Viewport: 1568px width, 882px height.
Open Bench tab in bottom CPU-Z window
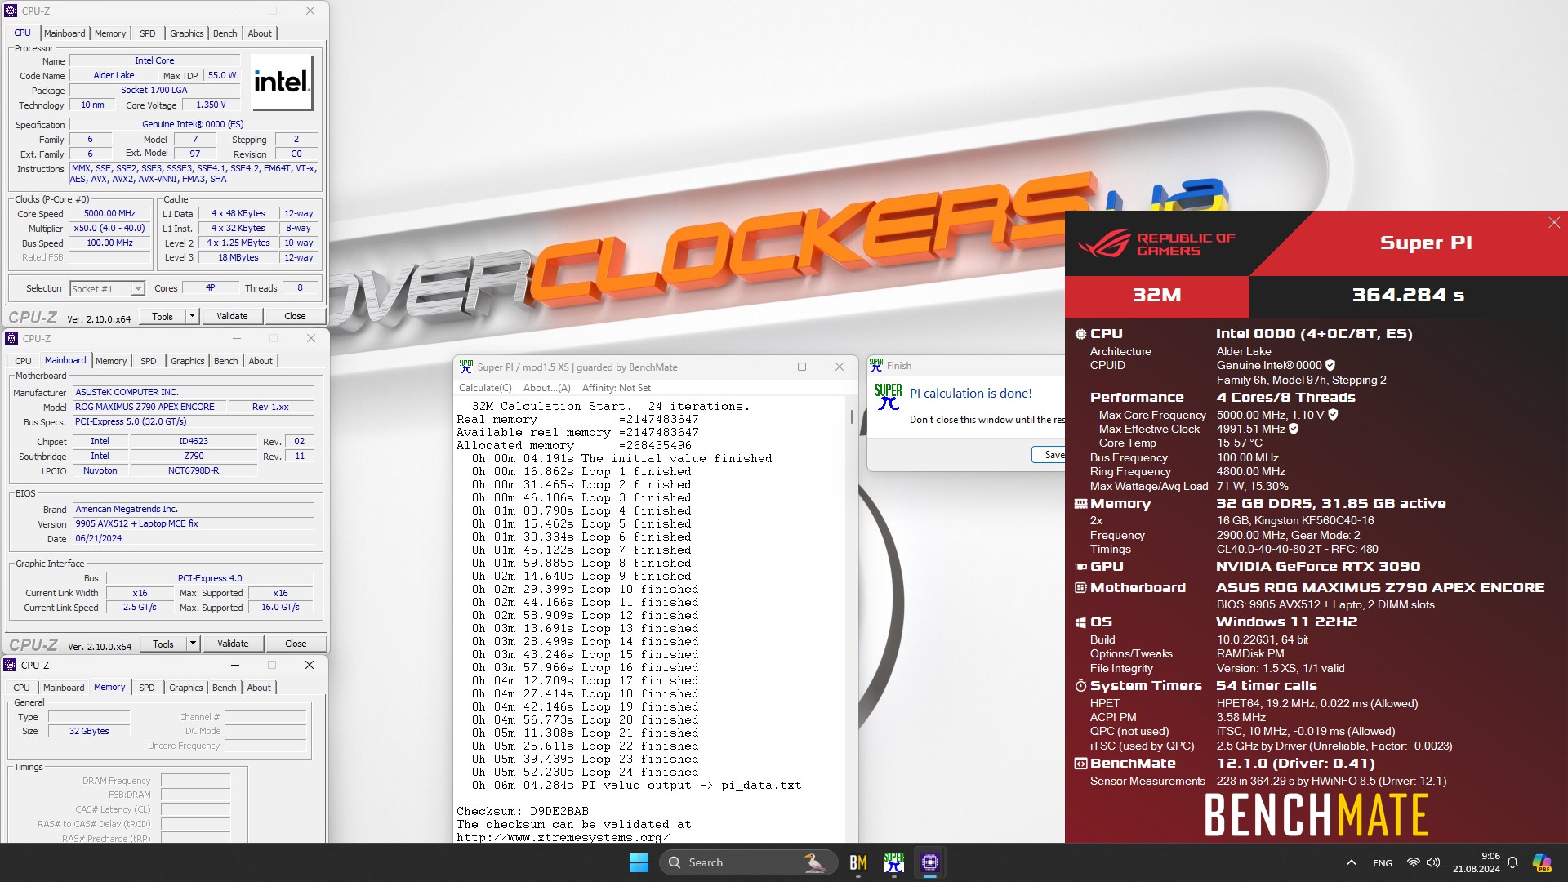coord(225,688)
